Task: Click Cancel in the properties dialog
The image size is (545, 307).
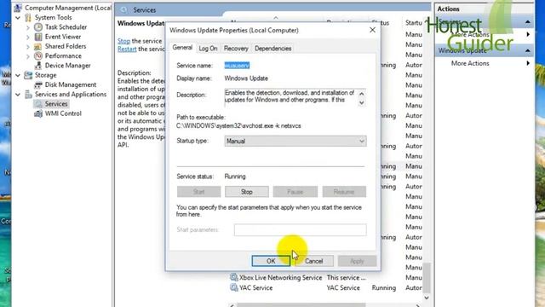Action: click(314, 261)
